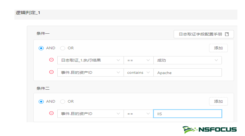Click the Apache value input field
This screenshot has height=136, width=245.
(187, 73)
